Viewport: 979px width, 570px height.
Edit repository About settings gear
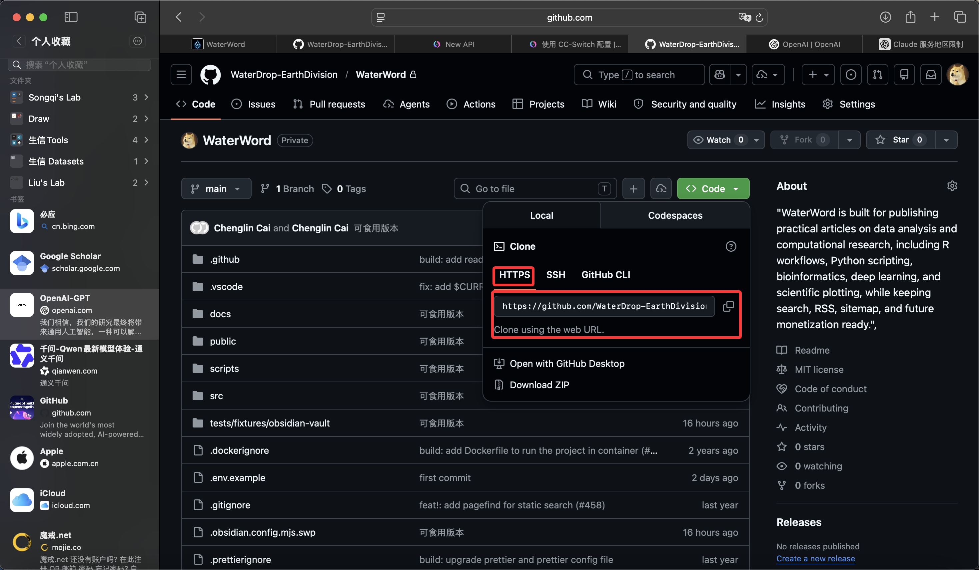click(x=952, y=186)
